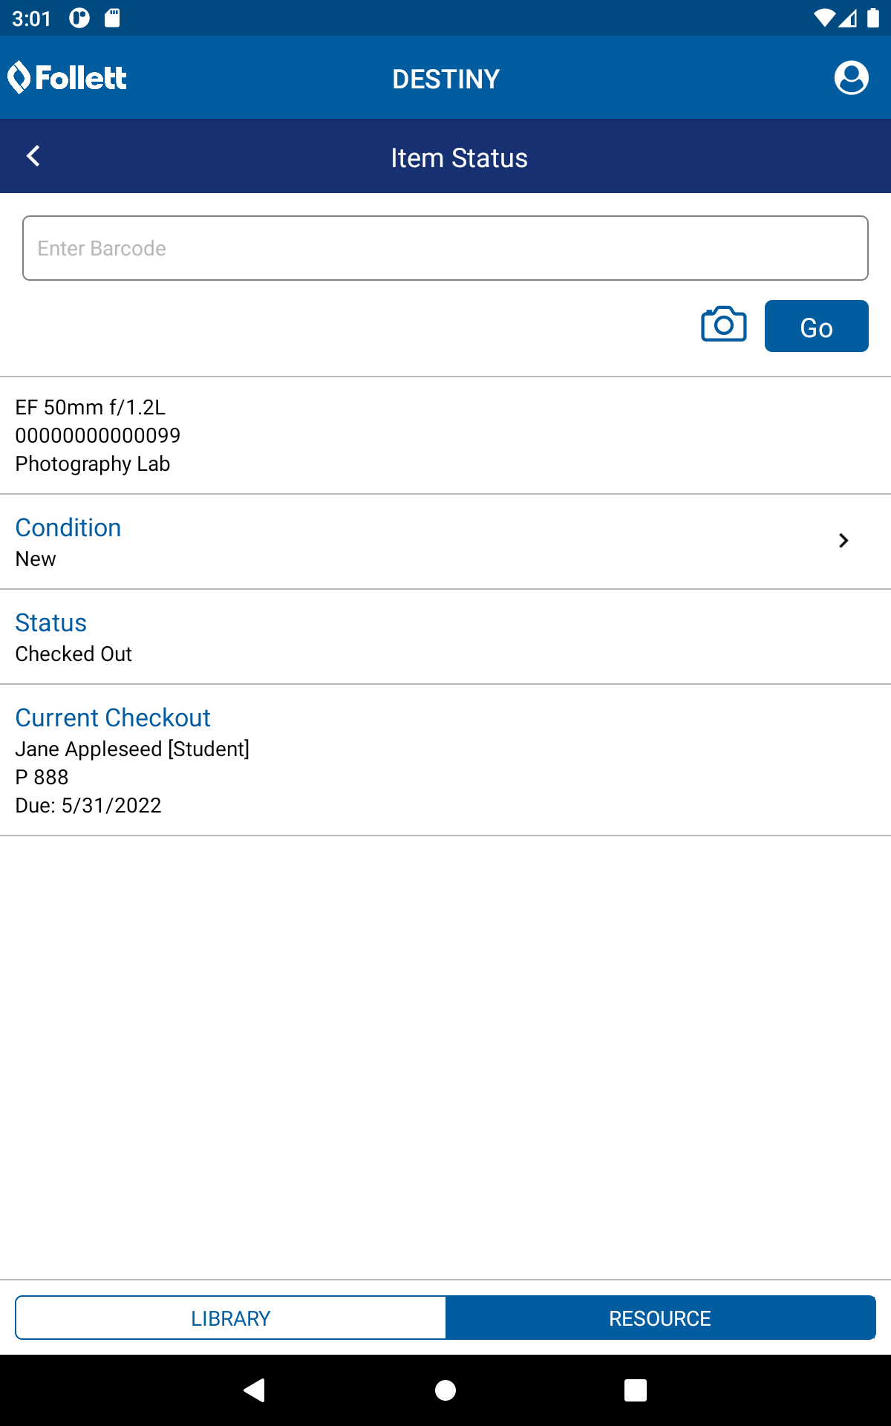Select the RESOURCE tab
This screenshot has height=1426, width=891.
tap(660, 1318)
